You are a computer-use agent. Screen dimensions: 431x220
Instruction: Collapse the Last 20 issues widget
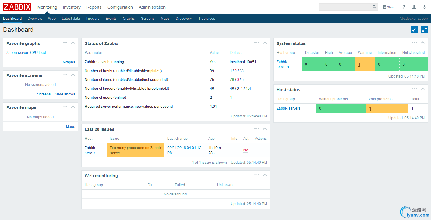tap(265, 128)
